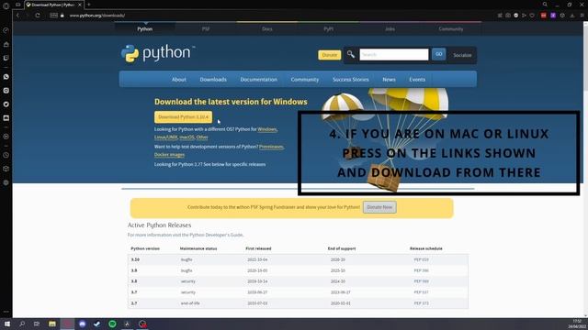Select the PyPI top site tab

[329, 28]
